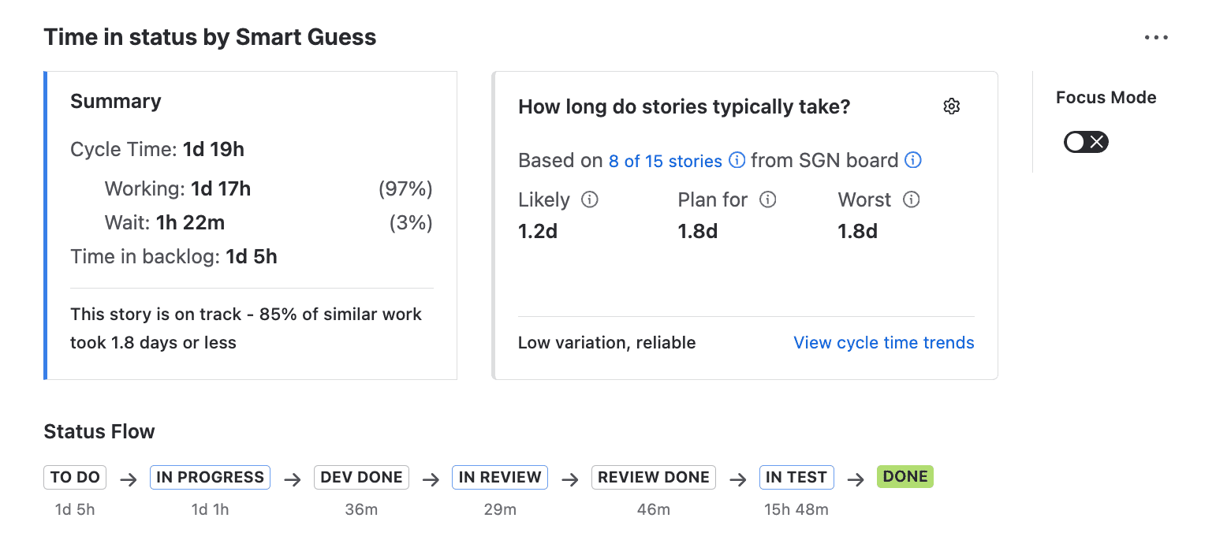1216x544 pixels.
Task: Click the green DONE status badge
Action: (x=905, y=476)
